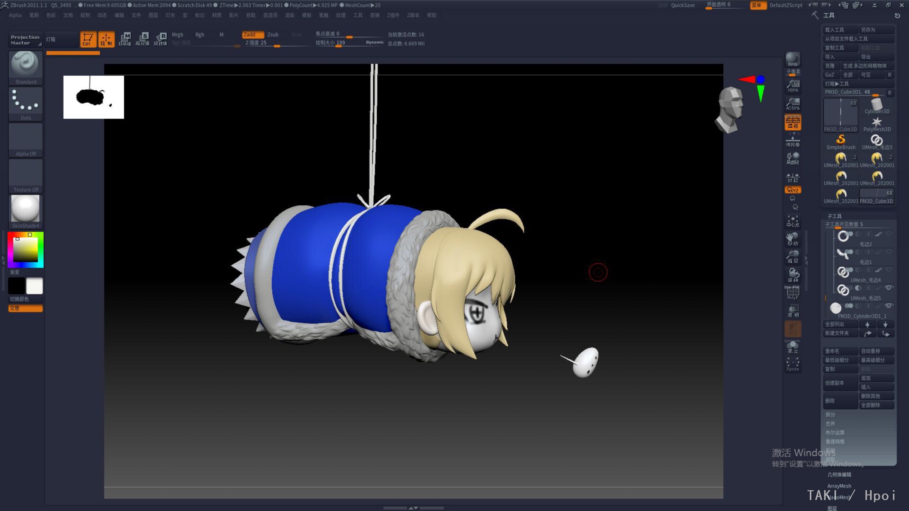Click the Texture Off slot
This screenshot has width=909, height=511.
coord(26,176)
